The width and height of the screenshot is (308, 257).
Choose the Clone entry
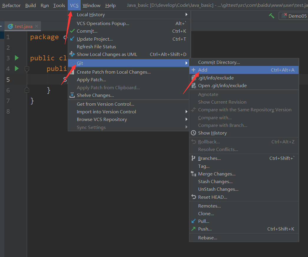coord(244,213)
